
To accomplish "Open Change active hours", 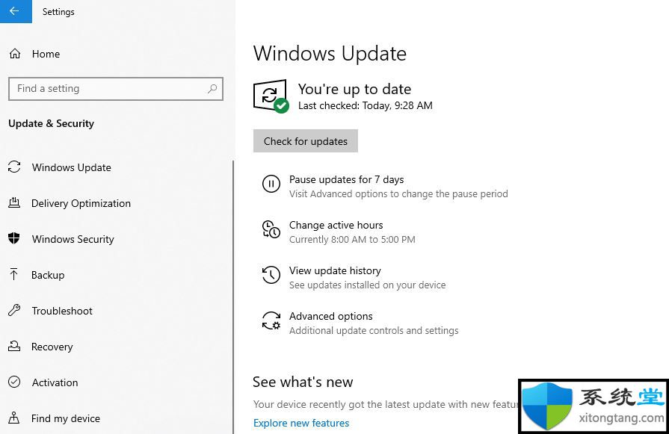I will pyautogui.click(x=336, y=225).
